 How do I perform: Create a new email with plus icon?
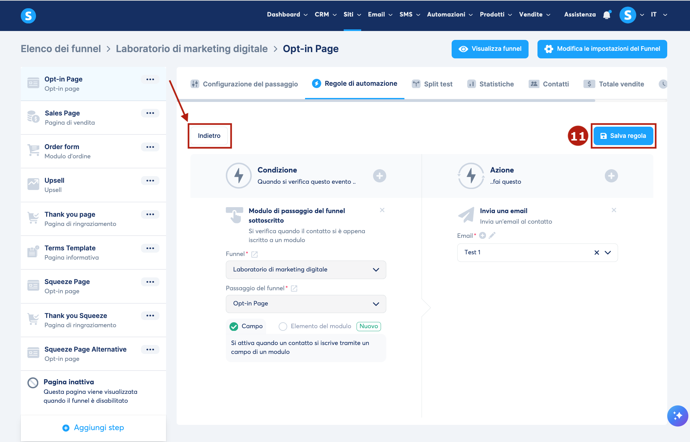[x=483, y=236]
